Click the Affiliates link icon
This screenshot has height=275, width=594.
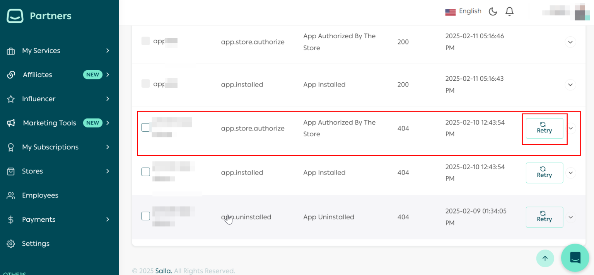pyautogui.click(x=11, y=75)
